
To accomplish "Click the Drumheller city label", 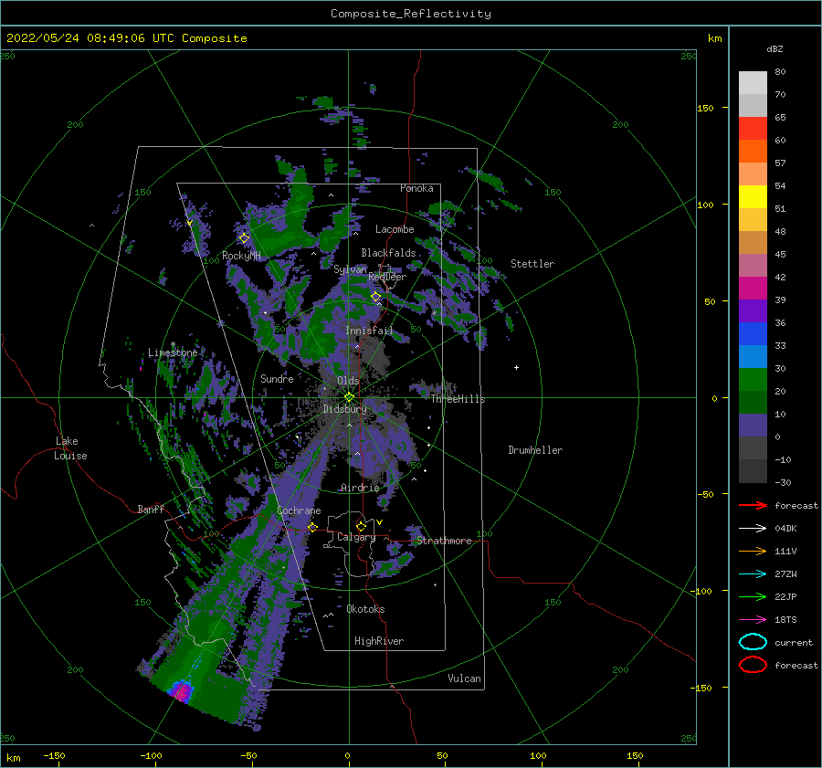I will coord(535,450).
